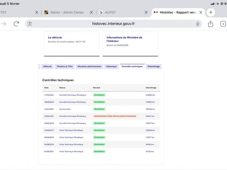Select the Titulaire et Titre tab
The height and width of the screenshot is (170, 227).
64,67
